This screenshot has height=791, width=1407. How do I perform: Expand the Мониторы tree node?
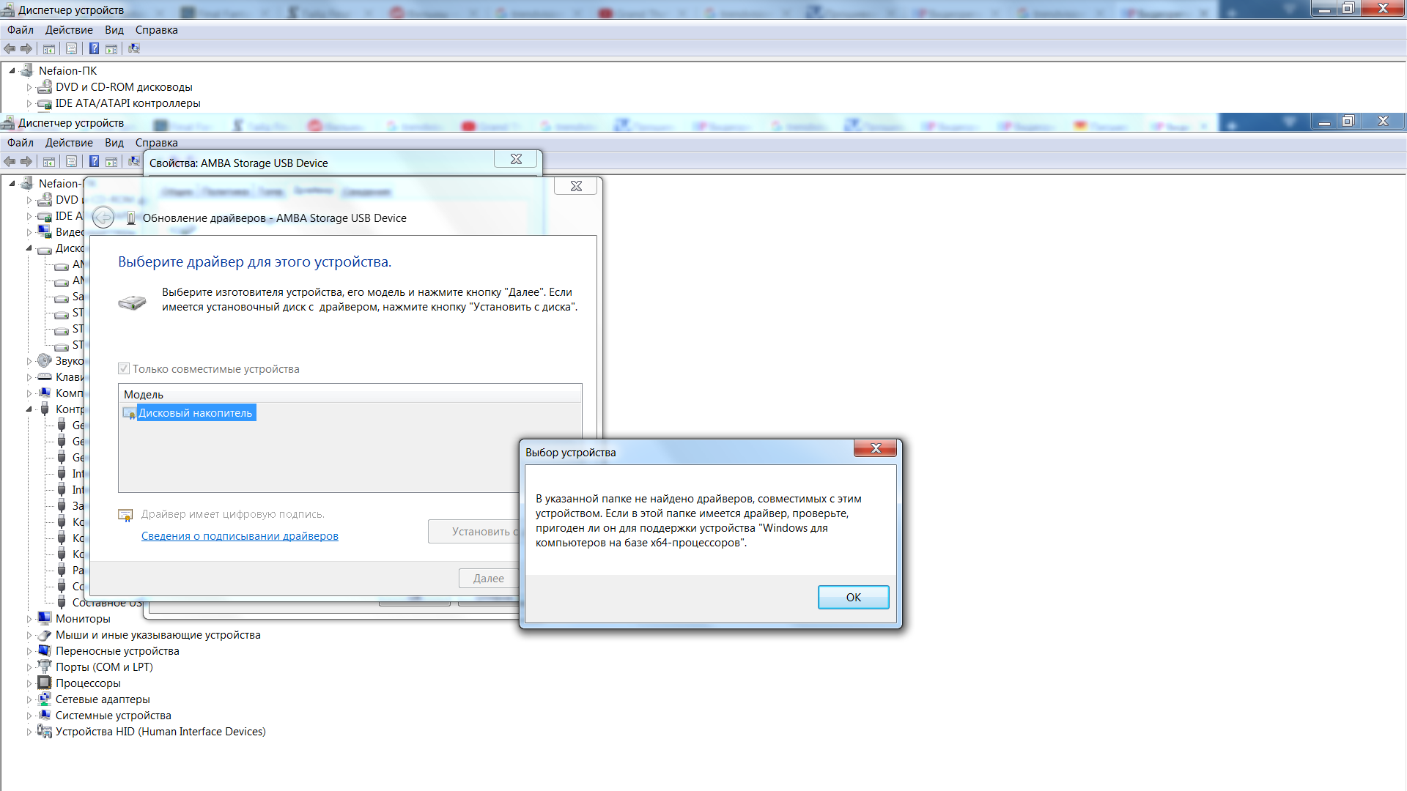click(x=29, y=619)
